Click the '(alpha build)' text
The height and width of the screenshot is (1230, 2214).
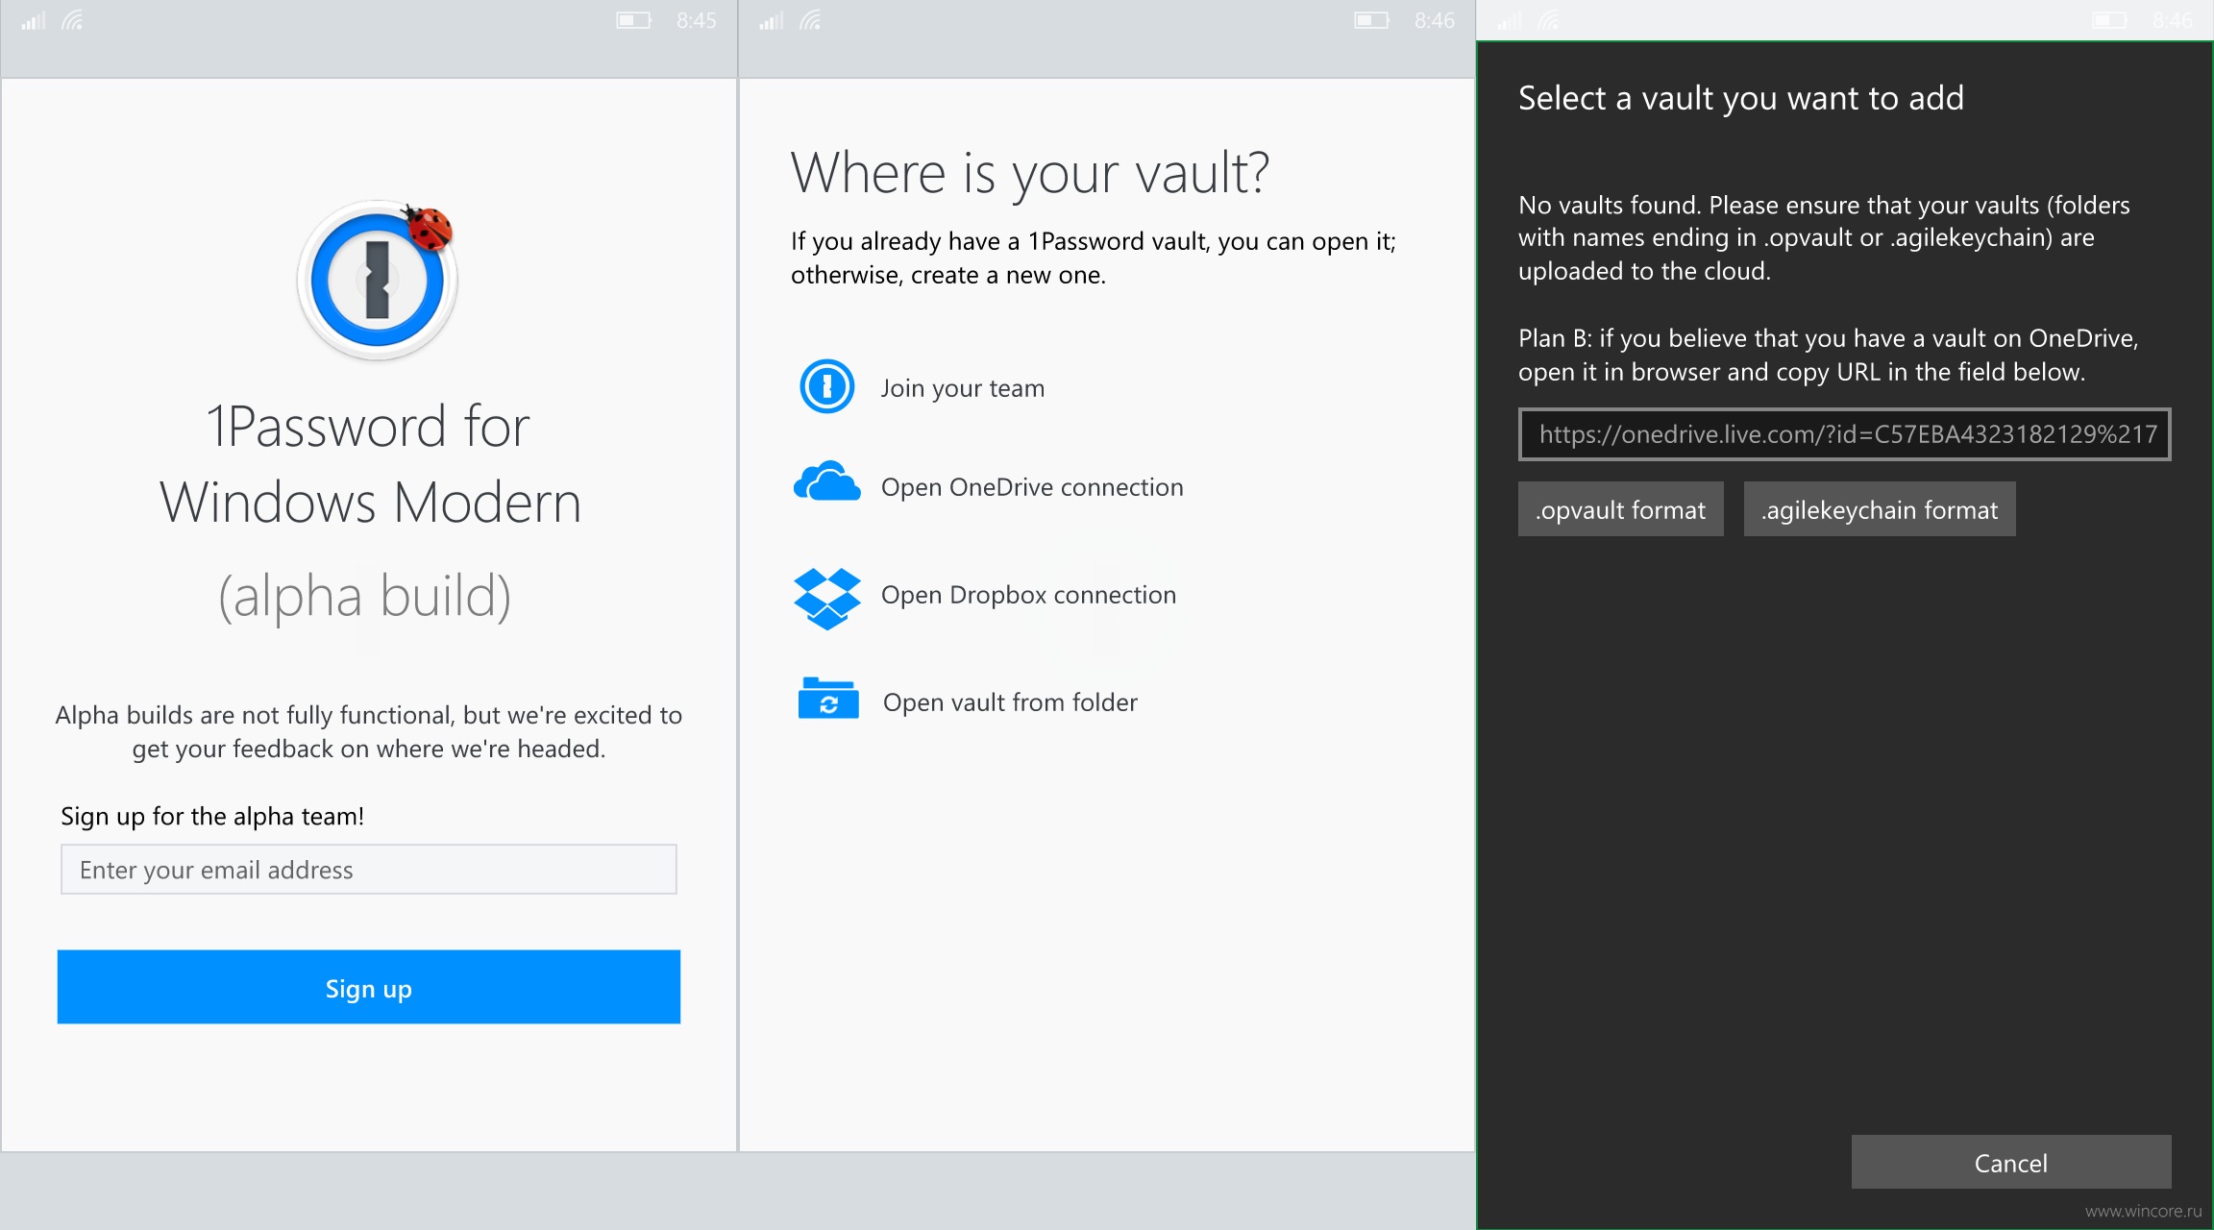[x=365, y=596]
